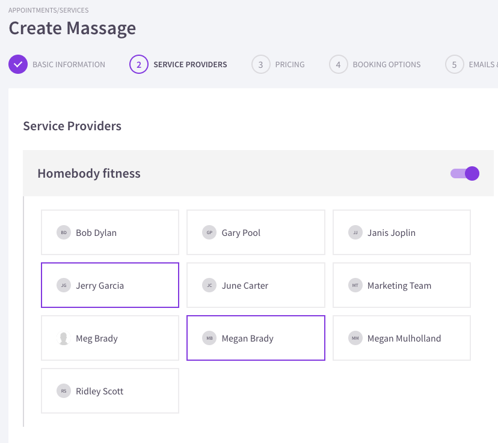This screenshot has height=443, width=498.
Task: Select the Ridley Scott provider card
Action: (x=110, y=391)
